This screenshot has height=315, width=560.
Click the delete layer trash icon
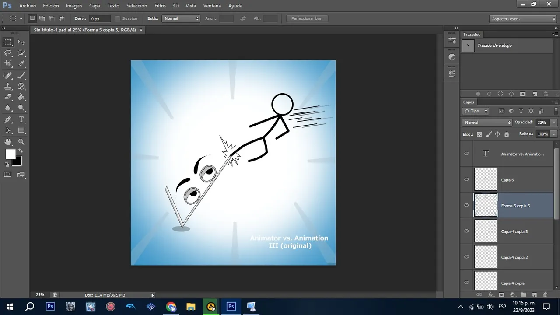pos(545,295)
